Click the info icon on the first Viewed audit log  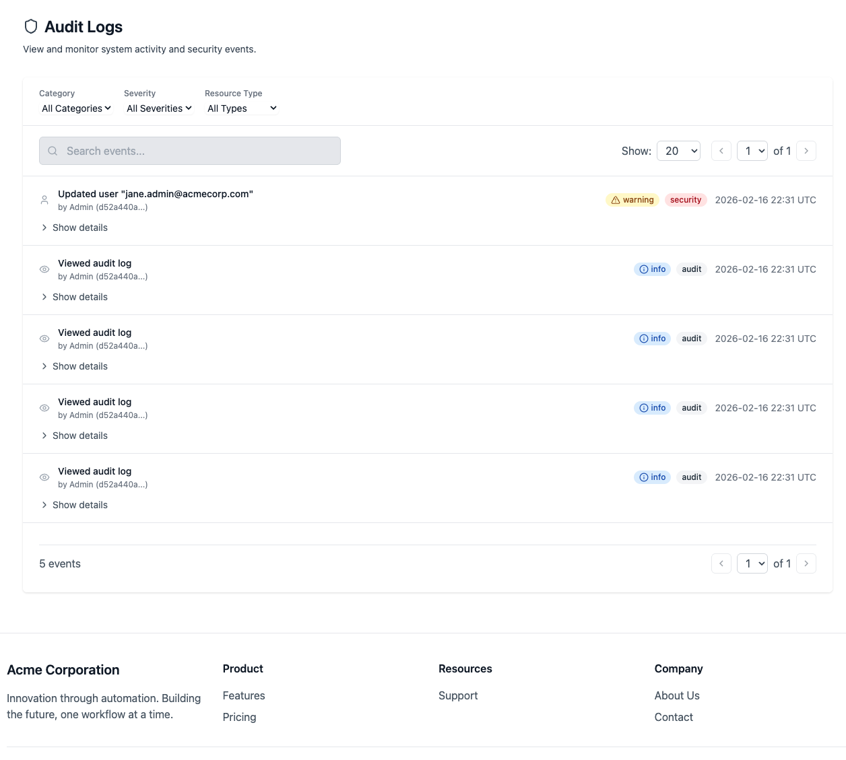[x=645, y=269]
